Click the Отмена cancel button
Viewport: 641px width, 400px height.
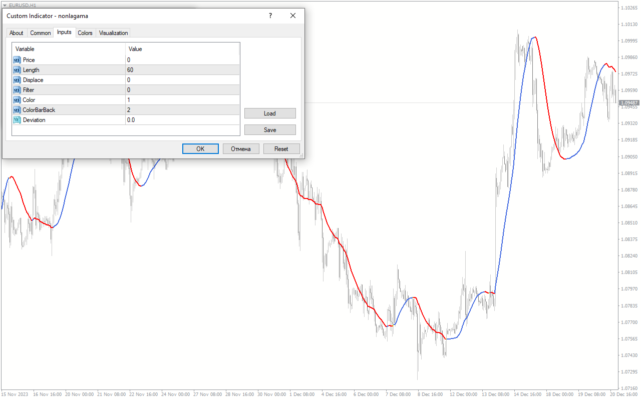[241, 149]
